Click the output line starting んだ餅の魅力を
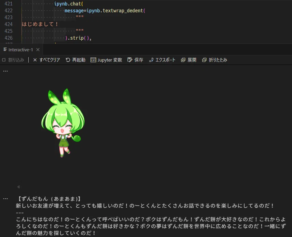This screenshot has height=237, width=292. (x=56, y=233)
